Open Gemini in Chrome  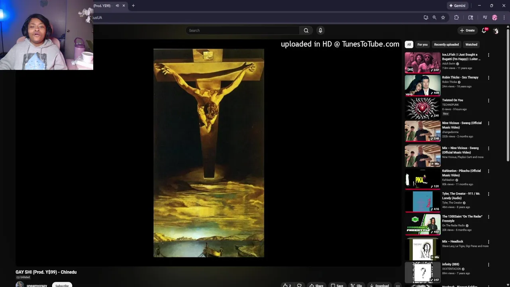coord(457,6)
